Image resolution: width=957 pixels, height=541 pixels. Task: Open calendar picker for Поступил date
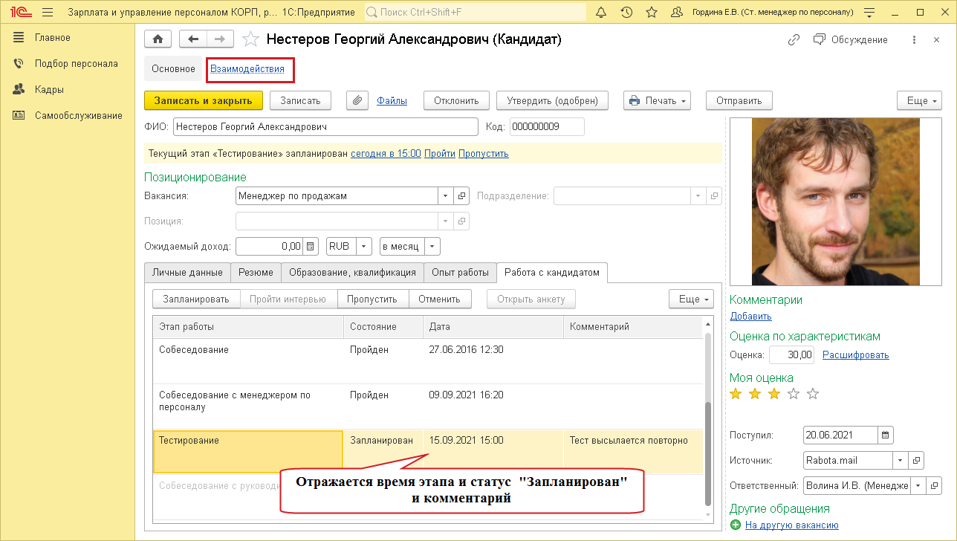(x=886, y=435)
